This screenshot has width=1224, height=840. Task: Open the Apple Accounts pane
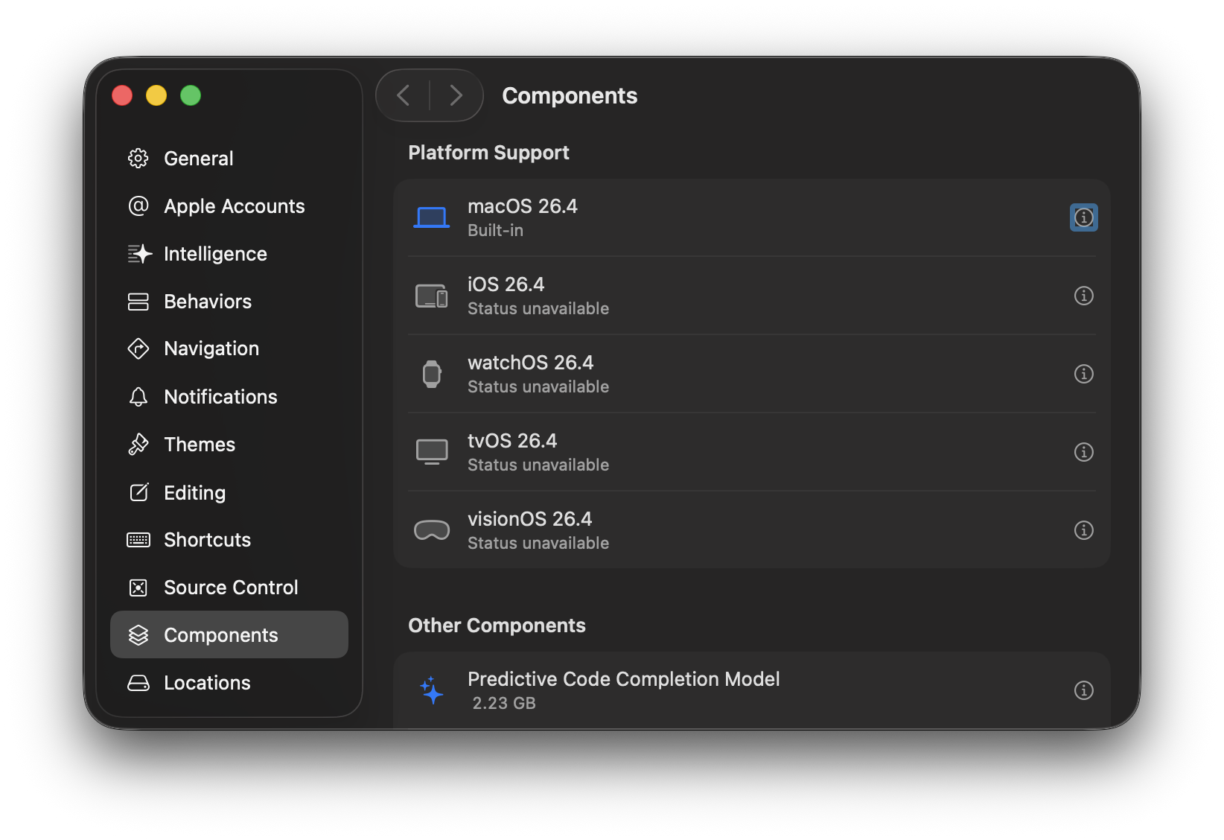click(x=229, y=206)
